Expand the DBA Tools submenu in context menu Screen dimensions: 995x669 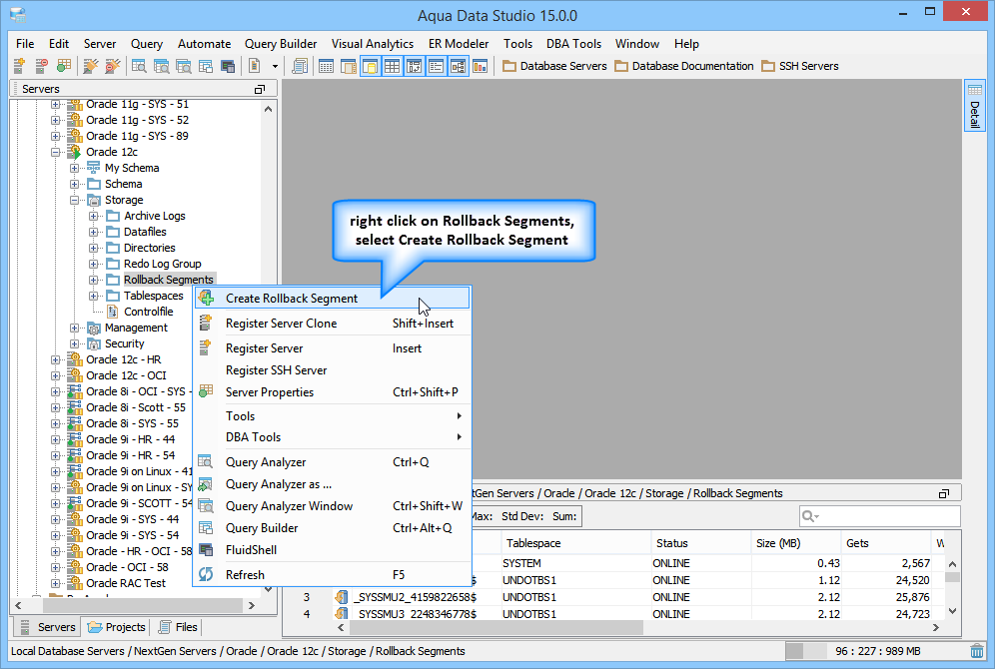[x=332, y=437]
